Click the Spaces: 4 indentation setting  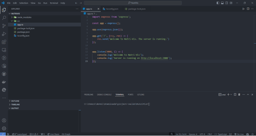[193, 134]
